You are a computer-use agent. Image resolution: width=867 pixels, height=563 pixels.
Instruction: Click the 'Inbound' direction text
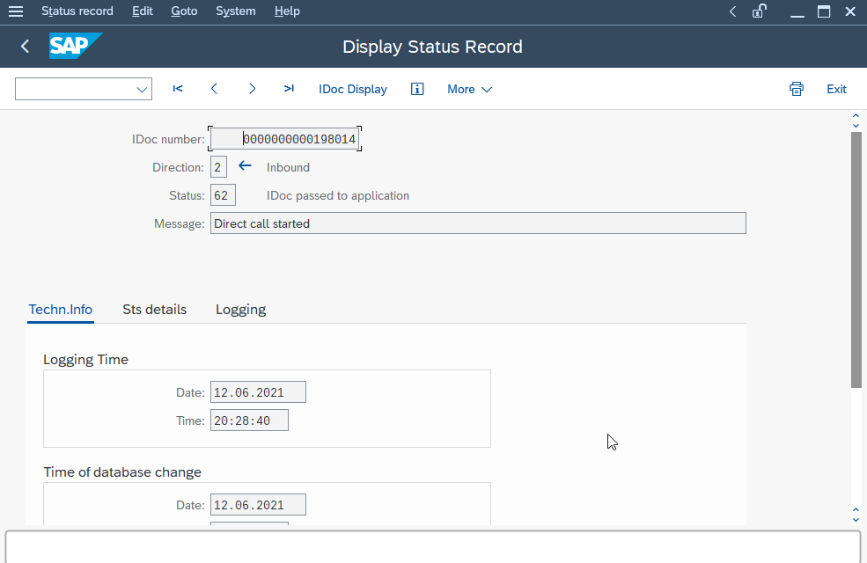click(x=288, y=167)
